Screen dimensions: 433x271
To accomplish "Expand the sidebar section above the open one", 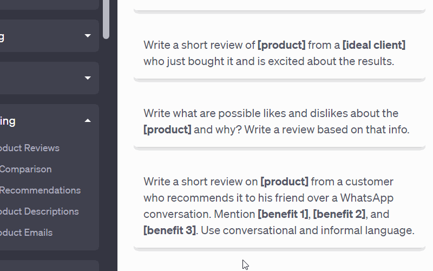I will (88, 78).
